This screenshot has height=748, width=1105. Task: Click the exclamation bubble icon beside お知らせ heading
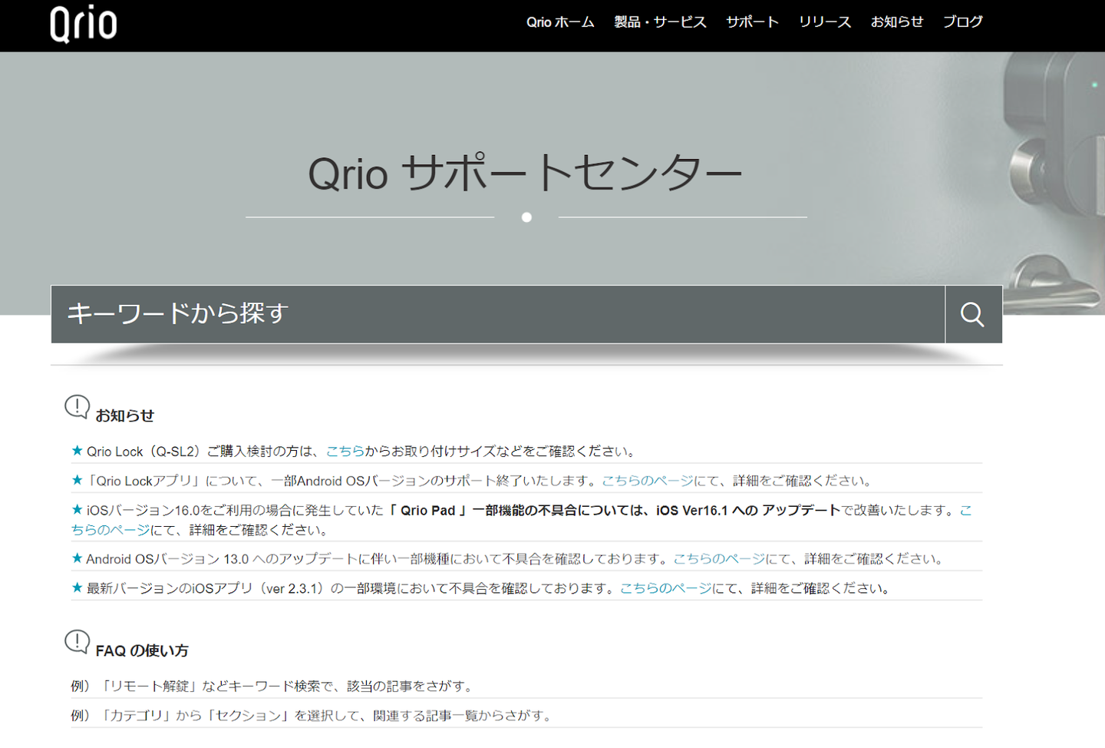click(78, 407)
